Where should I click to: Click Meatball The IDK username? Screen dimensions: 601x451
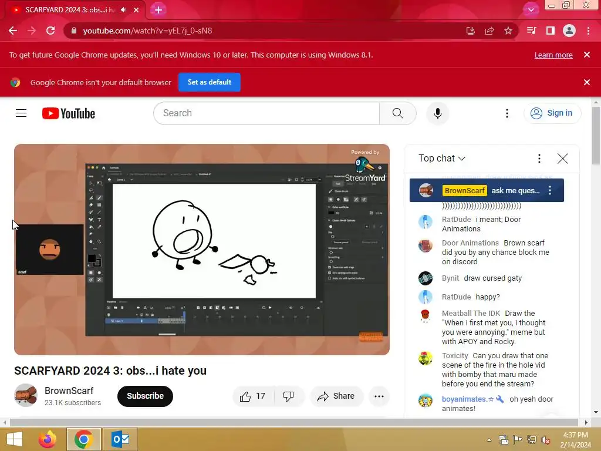tap(471, 314)
